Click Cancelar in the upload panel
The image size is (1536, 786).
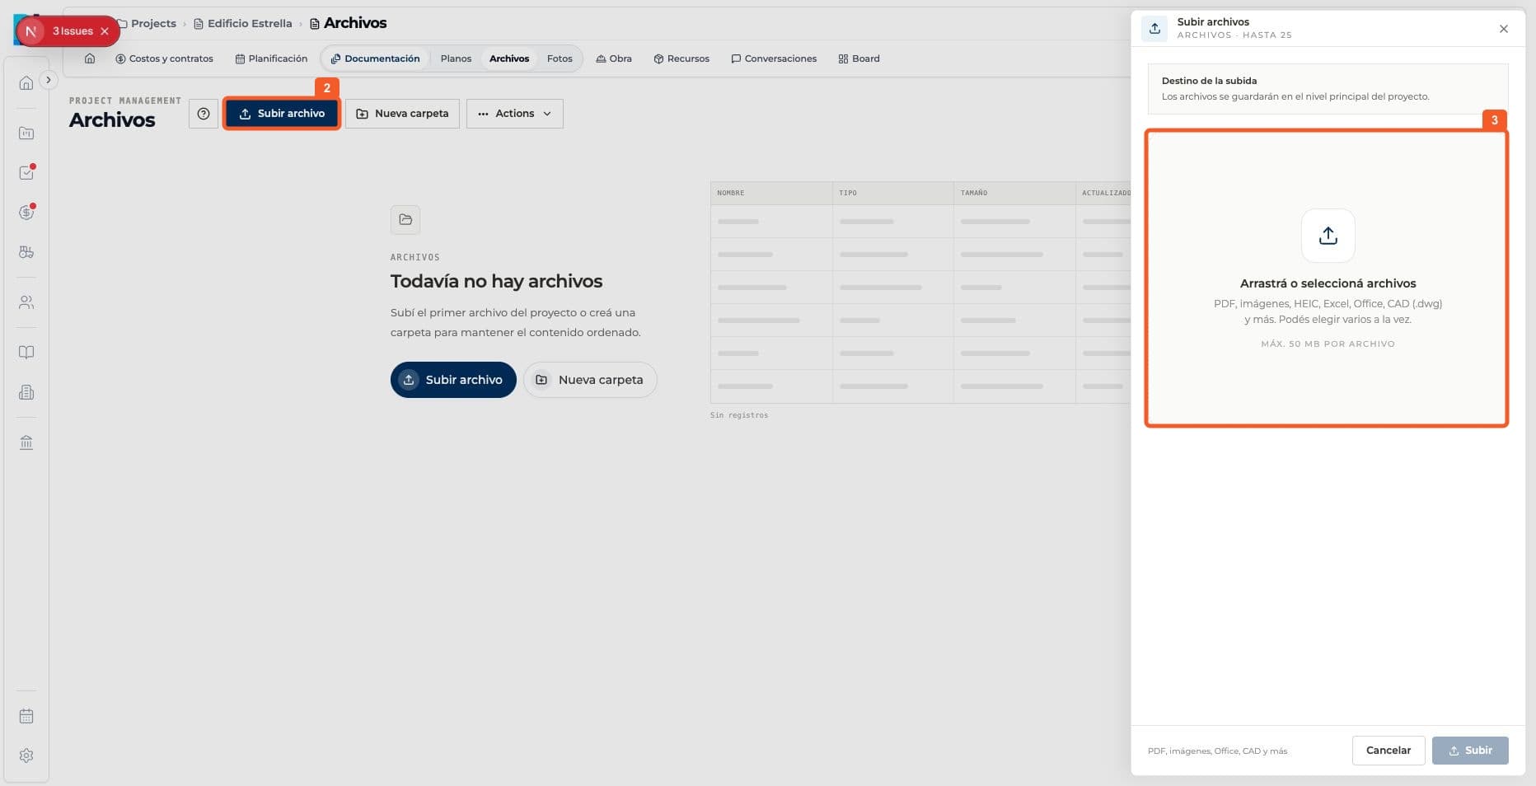[x=1388, y=751]
